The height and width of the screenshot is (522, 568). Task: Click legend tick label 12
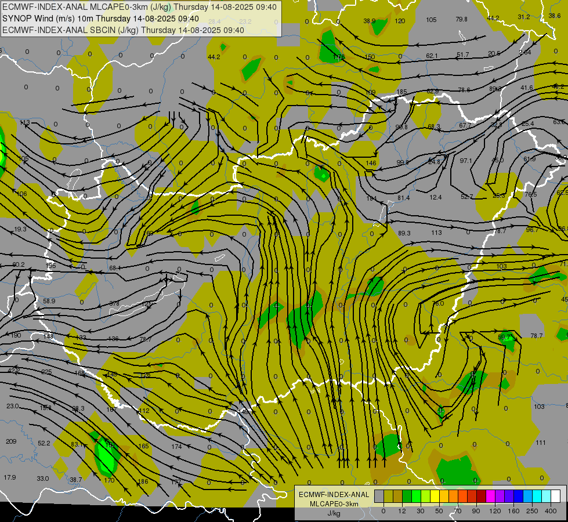[x=401, y=511]
